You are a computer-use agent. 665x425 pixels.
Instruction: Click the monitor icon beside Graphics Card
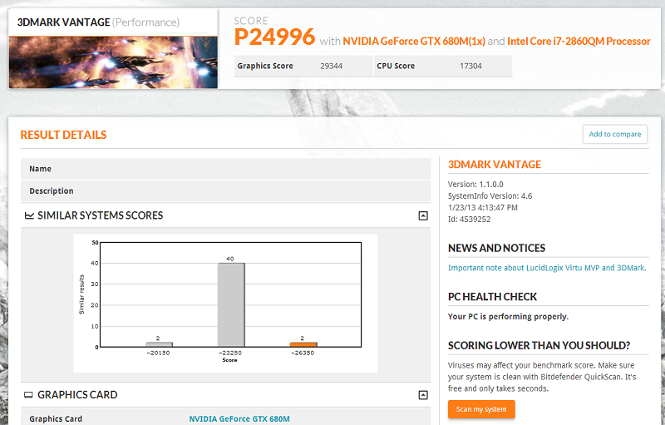click(x=28, y=395)
